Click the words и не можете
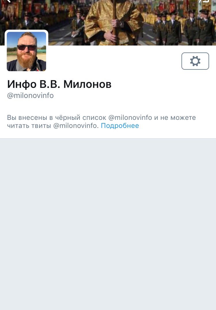This screenshot has width=216, height=310. tap(175, 118)
